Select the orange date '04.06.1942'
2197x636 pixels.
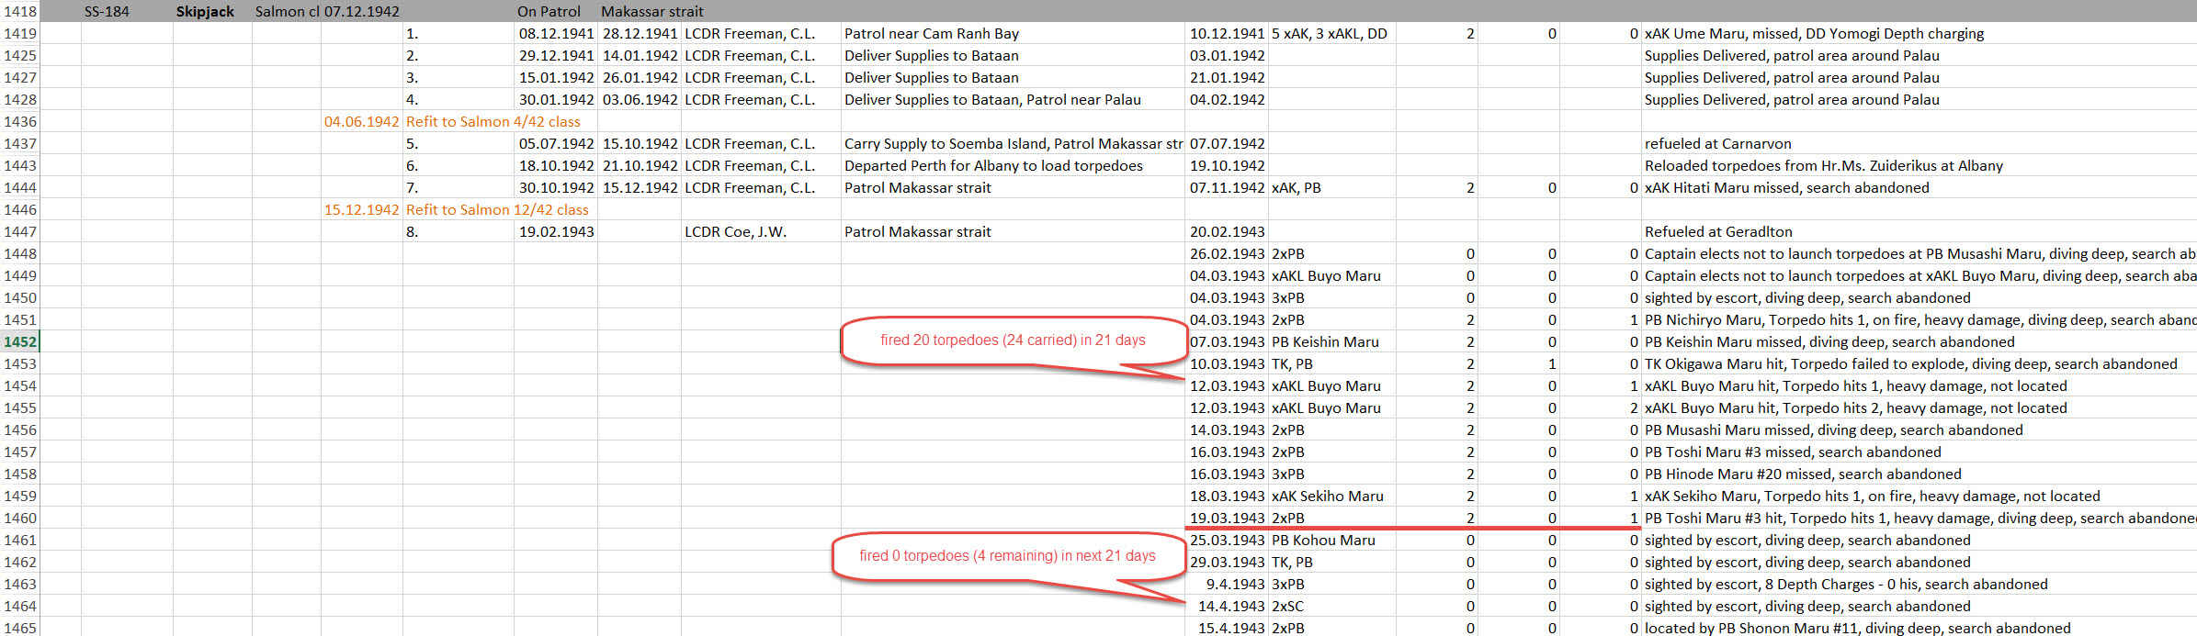[x=362, y=121]
